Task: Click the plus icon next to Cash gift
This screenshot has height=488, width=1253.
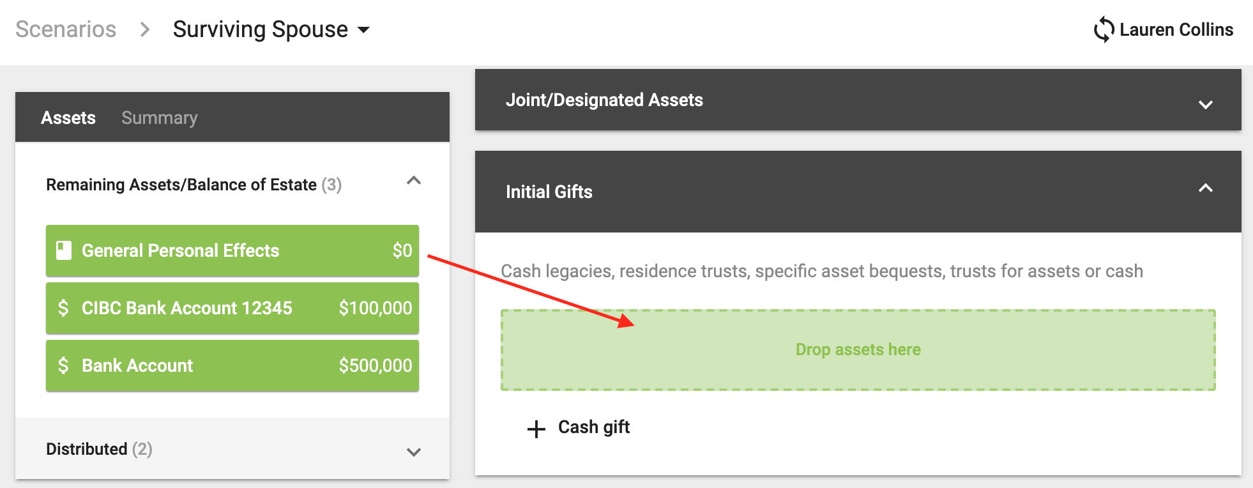Action: click(536, 429)
